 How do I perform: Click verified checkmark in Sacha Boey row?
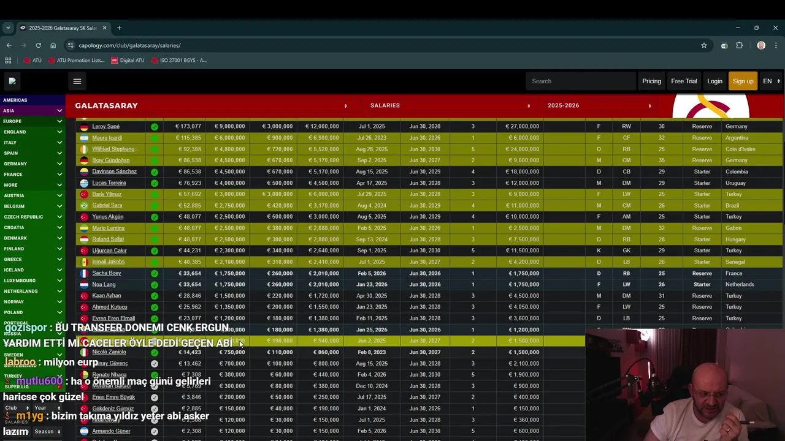155,273
